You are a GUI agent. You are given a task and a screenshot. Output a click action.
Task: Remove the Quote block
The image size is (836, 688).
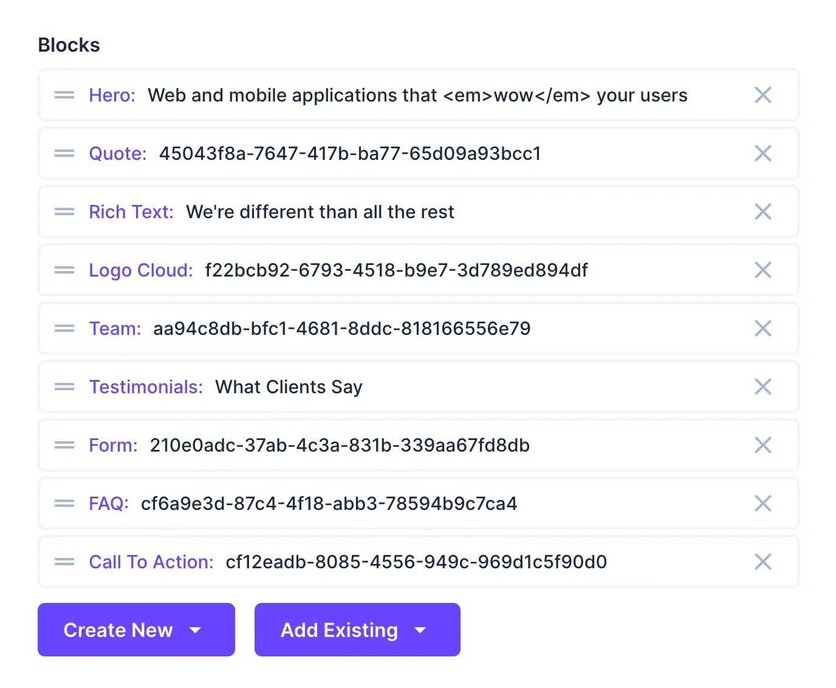[763, 154]
